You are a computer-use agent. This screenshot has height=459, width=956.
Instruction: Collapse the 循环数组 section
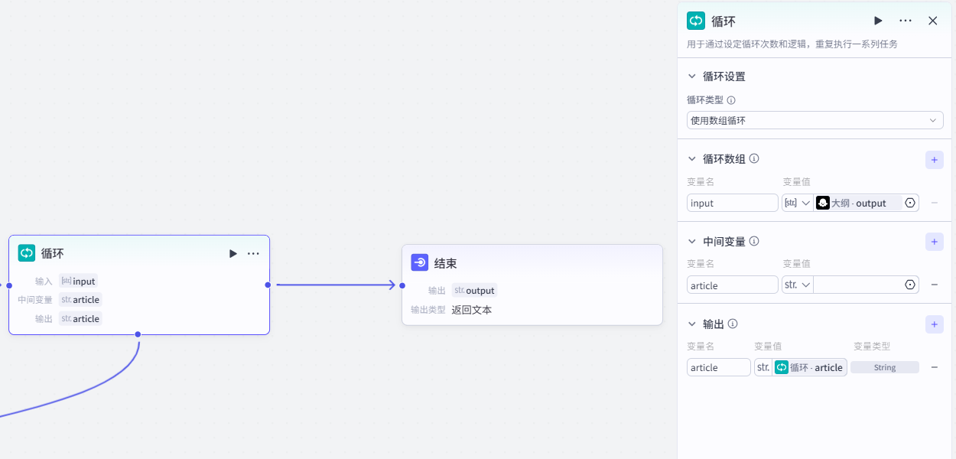tap(692, 159)
